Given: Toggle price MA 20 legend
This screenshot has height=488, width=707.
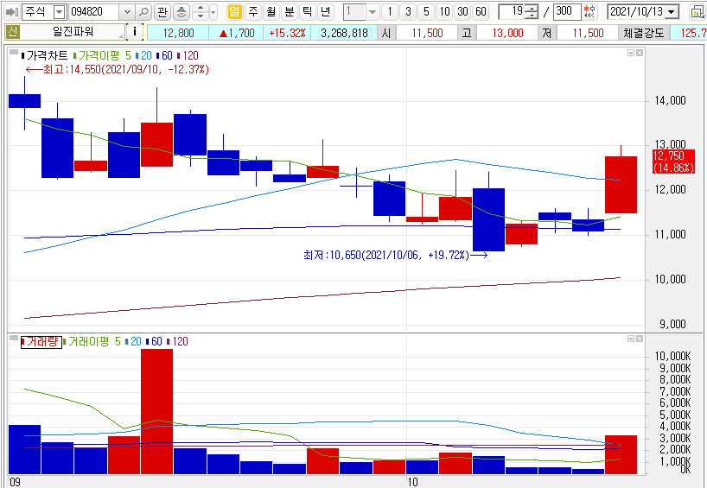Looking at the screenshot, I should [143, 55].
